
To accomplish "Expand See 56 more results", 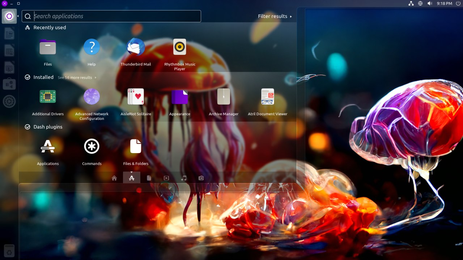I will click(x=77, y=78).
